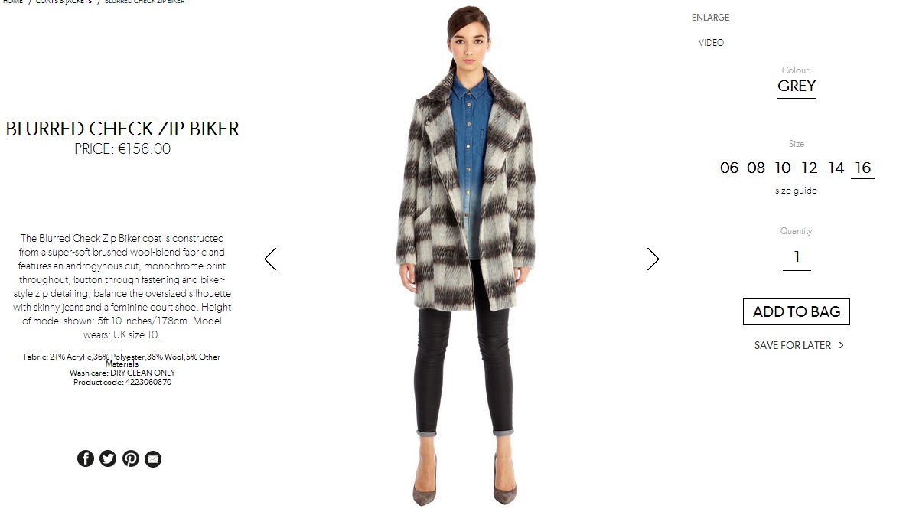Play product VIDEO

711,43
